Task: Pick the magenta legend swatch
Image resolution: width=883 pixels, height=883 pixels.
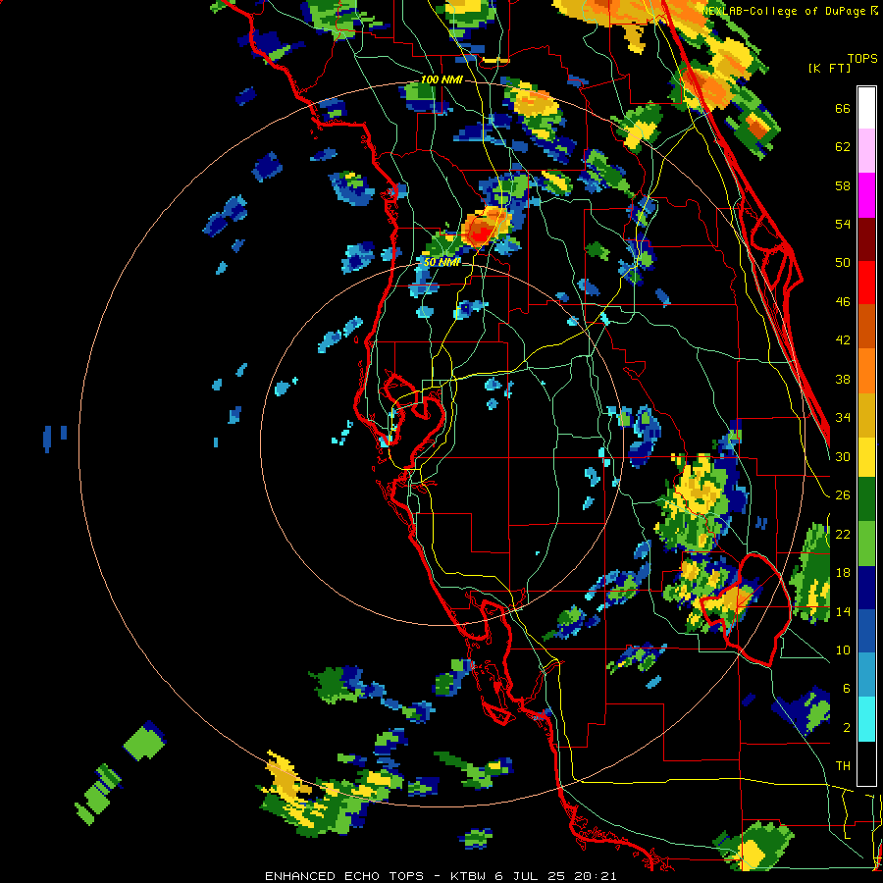Action: coord(866,195)
